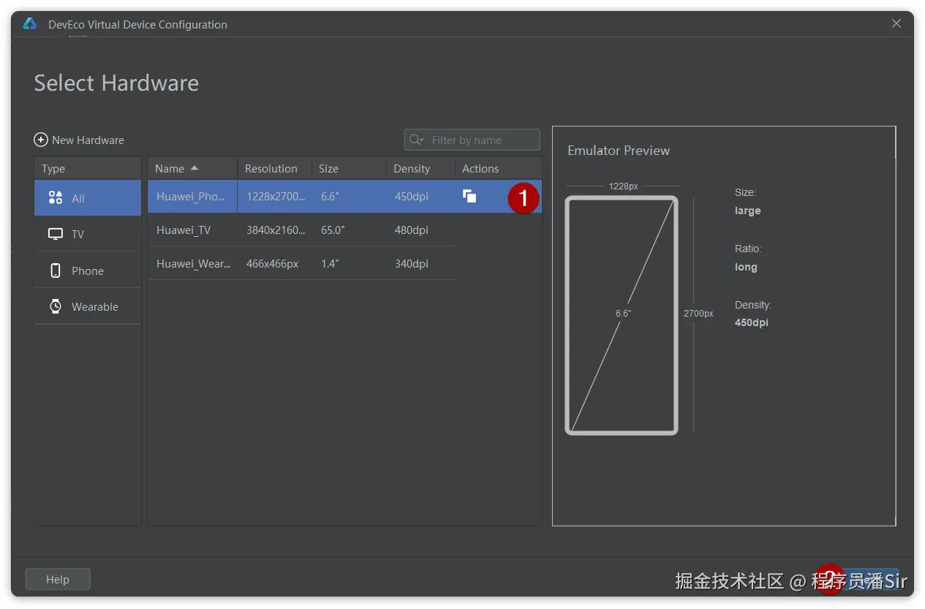Click the Actions column header

point(498,168)
